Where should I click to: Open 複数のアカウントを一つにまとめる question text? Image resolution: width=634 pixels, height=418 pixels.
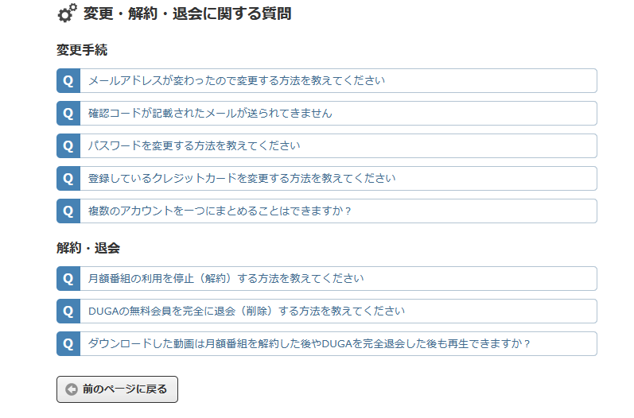click(220, 211)
